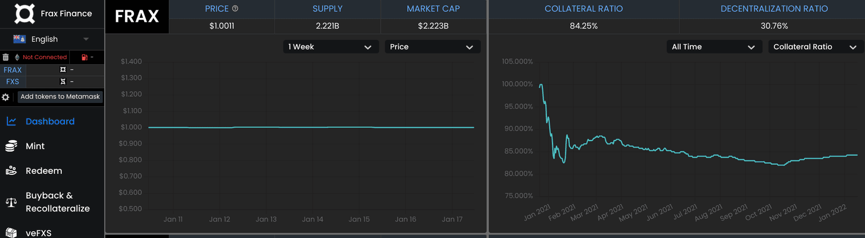Screen dimensions: 865x238
Task: Click the trash can icon in sidebar
Action: point(6,57)
